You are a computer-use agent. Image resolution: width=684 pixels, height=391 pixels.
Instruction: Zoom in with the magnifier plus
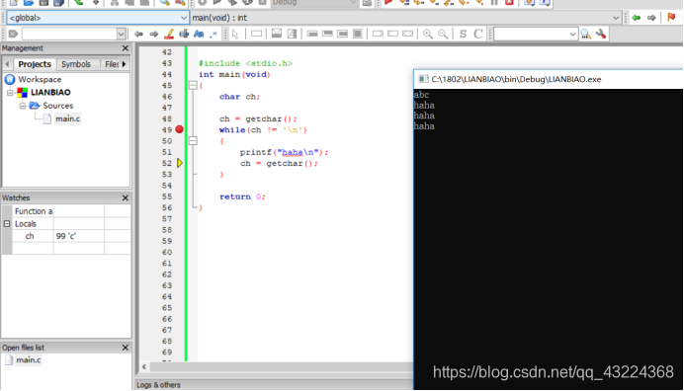pyautogui.click(x=427, y=34)
